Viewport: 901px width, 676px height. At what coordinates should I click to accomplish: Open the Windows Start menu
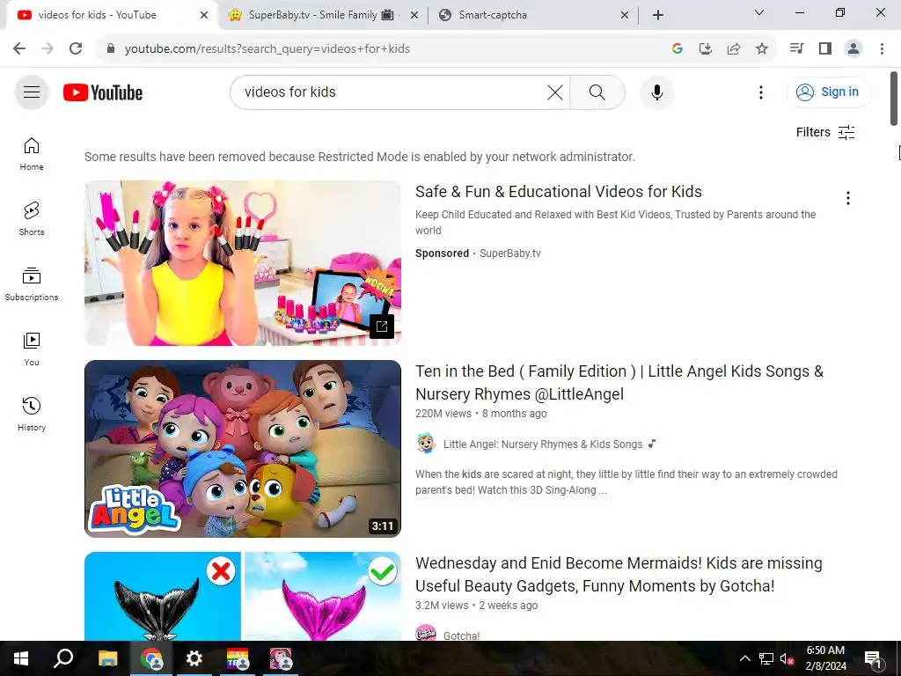pos(21,658)
